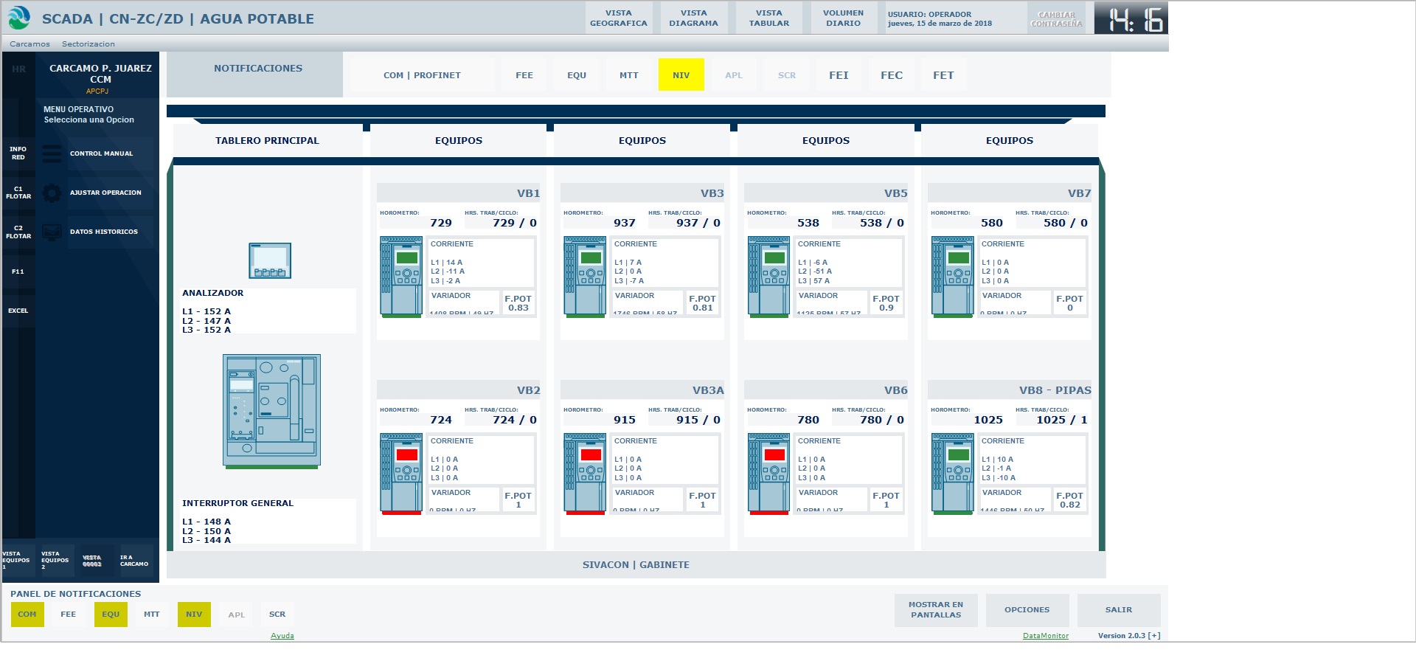
Task: Click the VB1 variable drive icon
Action: coord(401,276)
